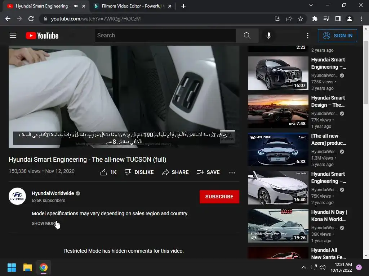Open the all new Azera 6:33 thumbnail

[x=278, y=149]
